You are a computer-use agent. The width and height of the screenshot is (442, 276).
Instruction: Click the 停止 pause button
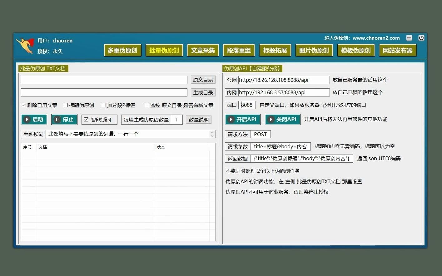click(x=64, y=119)
